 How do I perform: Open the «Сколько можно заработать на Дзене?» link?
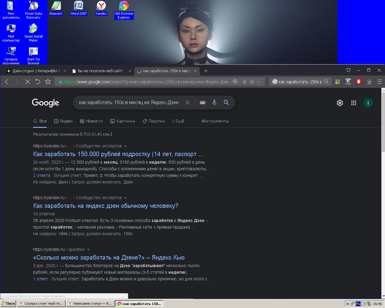pyautogui.click(x=109, y=257)
